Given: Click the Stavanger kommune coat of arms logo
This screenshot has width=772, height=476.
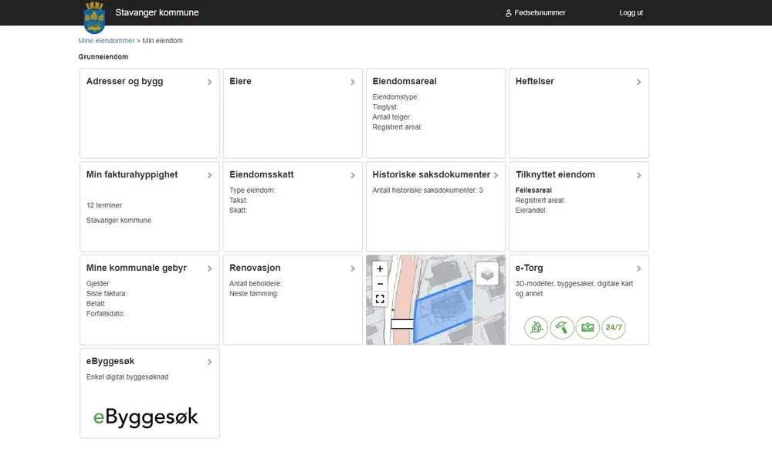Looking at the screenshot, I should tap(94, 18).
